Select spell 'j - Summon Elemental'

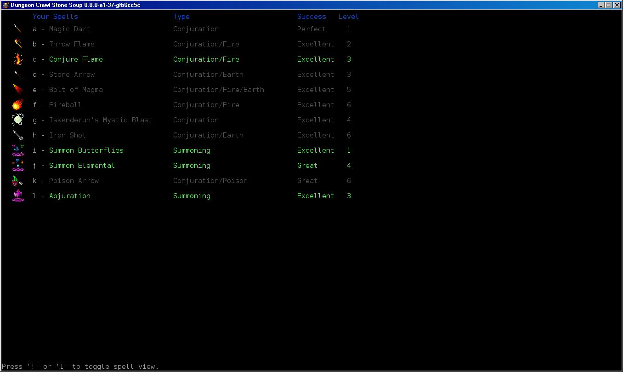click(74, 166)
